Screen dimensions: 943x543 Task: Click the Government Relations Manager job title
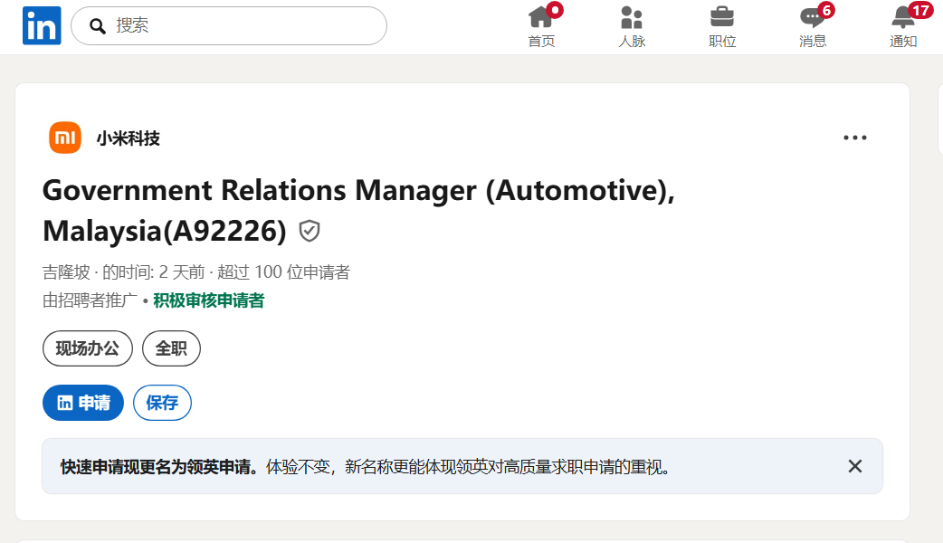[x=358, y=211]
